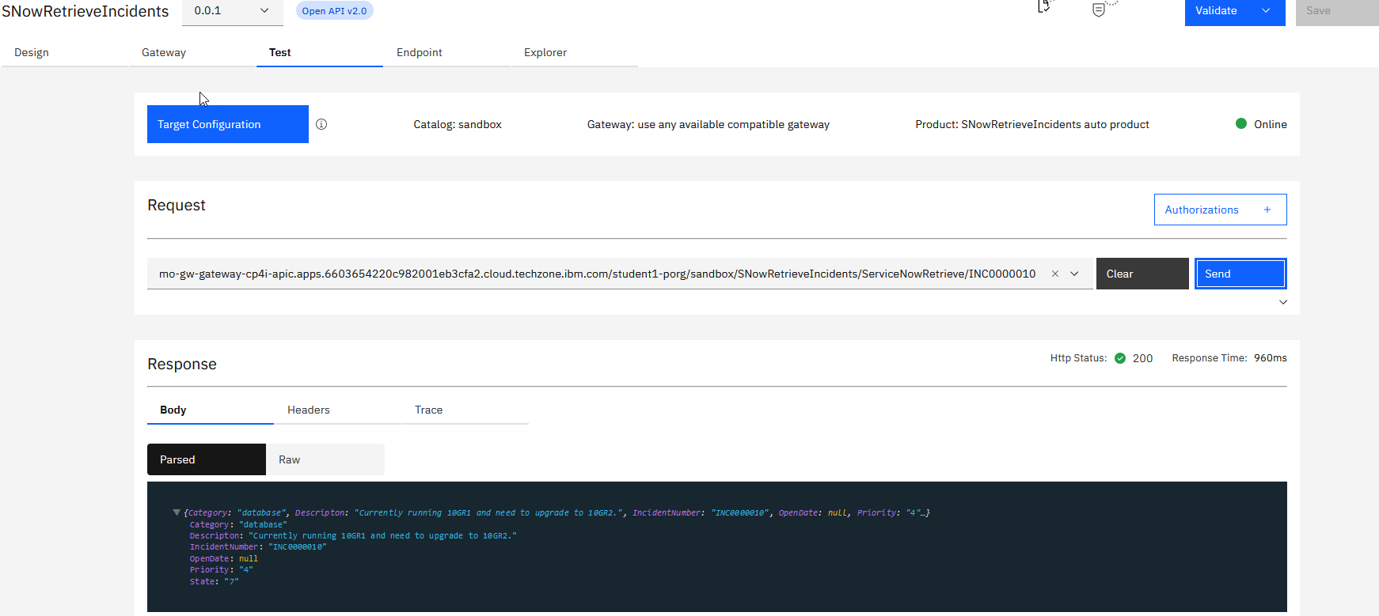
Task: Click the 960ms response time value
Action: (x=1271, y=358)
